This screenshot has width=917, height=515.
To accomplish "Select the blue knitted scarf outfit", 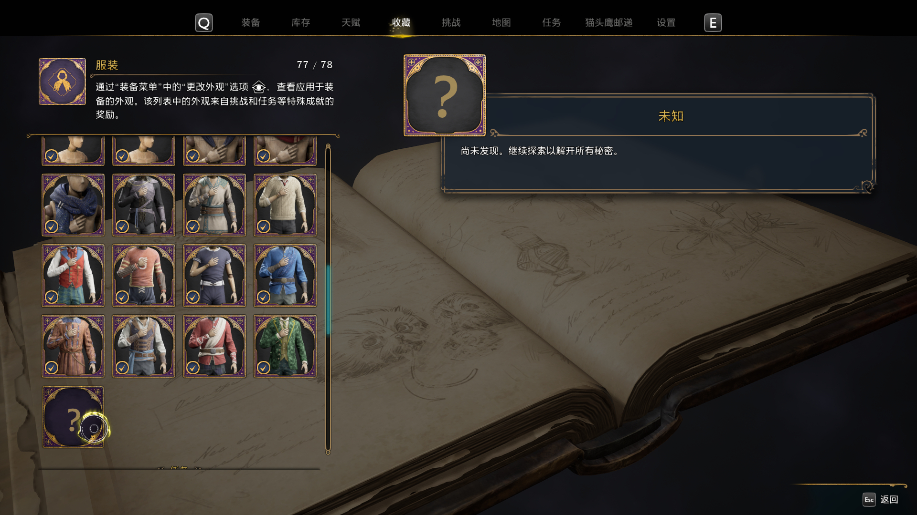I will [73, 205].
